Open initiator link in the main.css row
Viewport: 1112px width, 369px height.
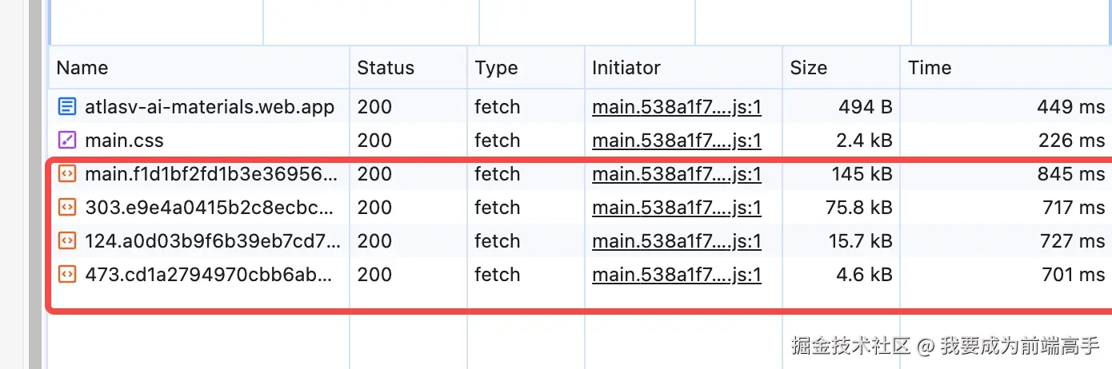click(x=676, y=141)
